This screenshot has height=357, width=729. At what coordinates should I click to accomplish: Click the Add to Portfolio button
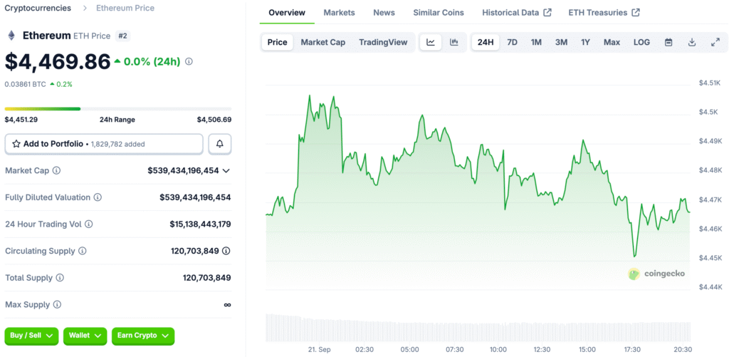[104, 144]
